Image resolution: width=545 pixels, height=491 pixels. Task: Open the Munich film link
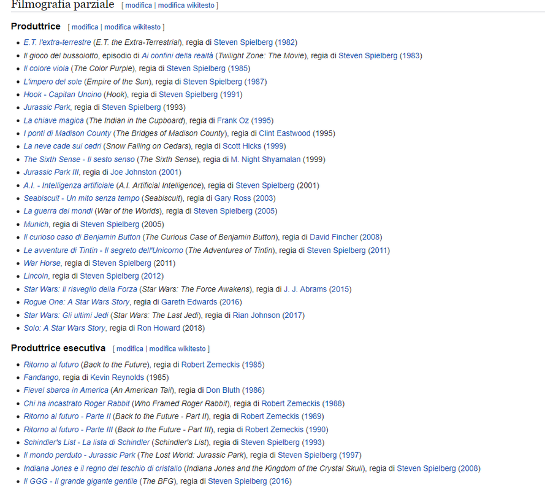[x=36, y=225]
